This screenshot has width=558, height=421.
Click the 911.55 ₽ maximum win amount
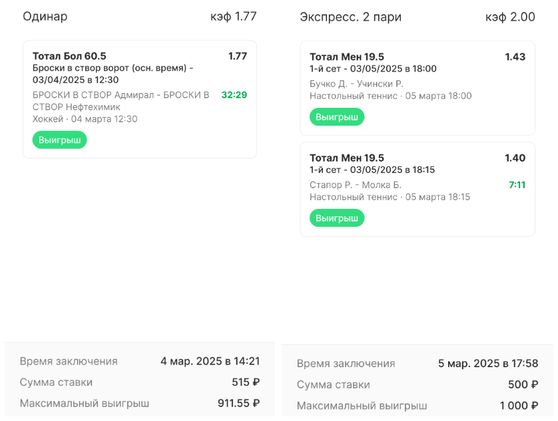click(238, 403)
